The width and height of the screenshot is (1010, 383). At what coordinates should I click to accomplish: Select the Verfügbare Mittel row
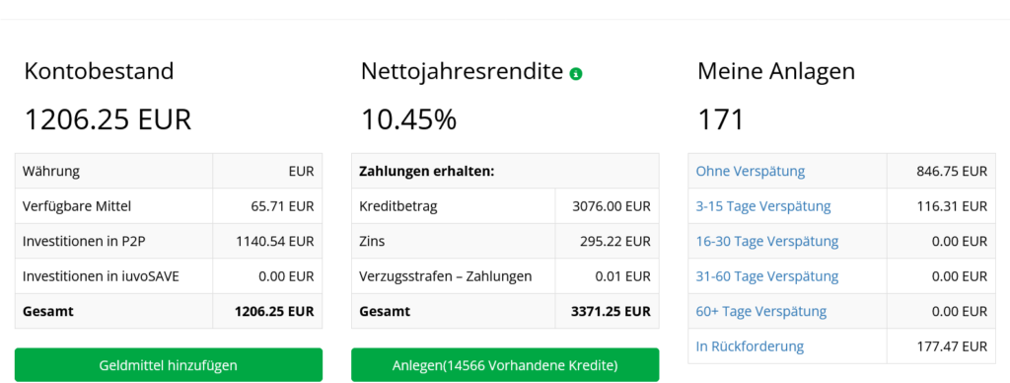click(168, 206)
